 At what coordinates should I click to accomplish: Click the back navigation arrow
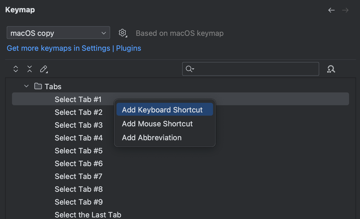[x=331, y=10]
